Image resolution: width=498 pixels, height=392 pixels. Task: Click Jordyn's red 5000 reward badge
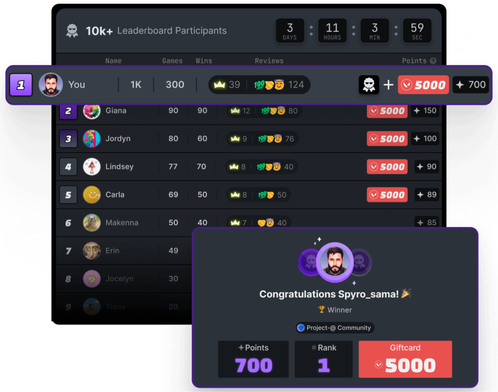[x=387, y=138]
